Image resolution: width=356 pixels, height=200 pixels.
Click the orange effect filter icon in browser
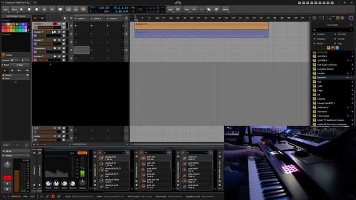(x=333, y=48)
